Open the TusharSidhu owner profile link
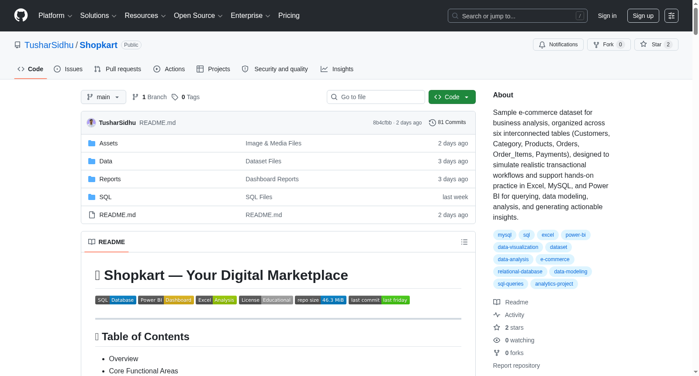This screenshot has width=699, height=376. [x=49, y=45]
